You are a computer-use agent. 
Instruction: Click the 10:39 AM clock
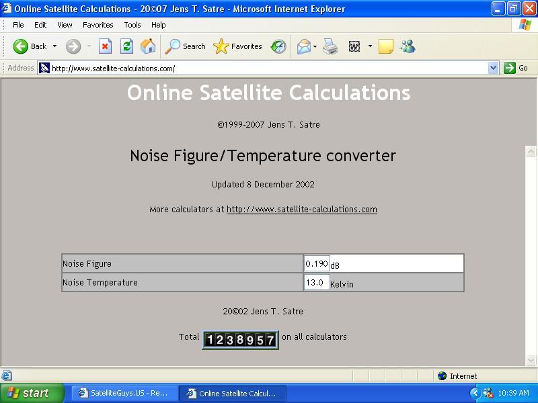pos(513,393)
